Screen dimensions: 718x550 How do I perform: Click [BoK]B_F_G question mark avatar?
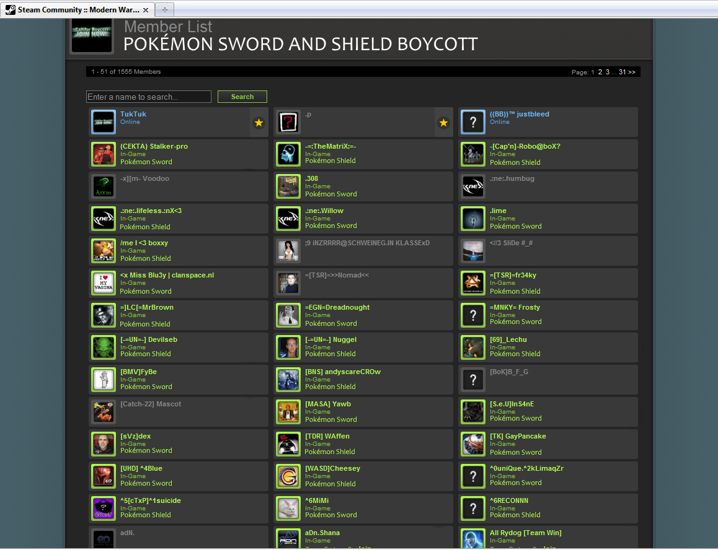coord(473,379)
